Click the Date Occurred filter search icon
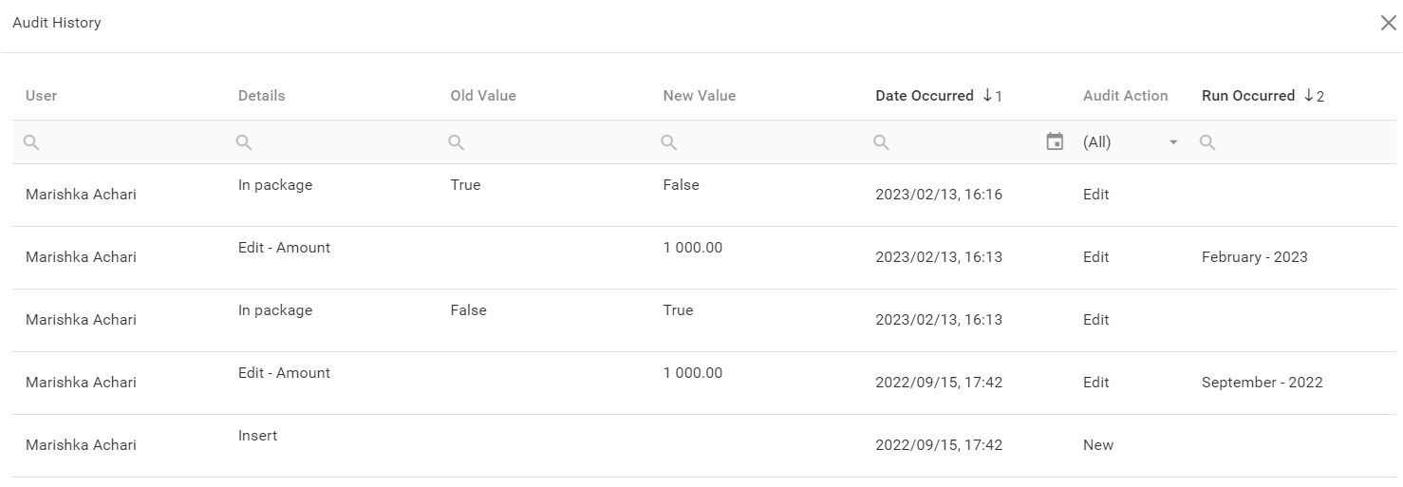The image size is (1403, 487). pyautogui.click(x=882, y=142)
